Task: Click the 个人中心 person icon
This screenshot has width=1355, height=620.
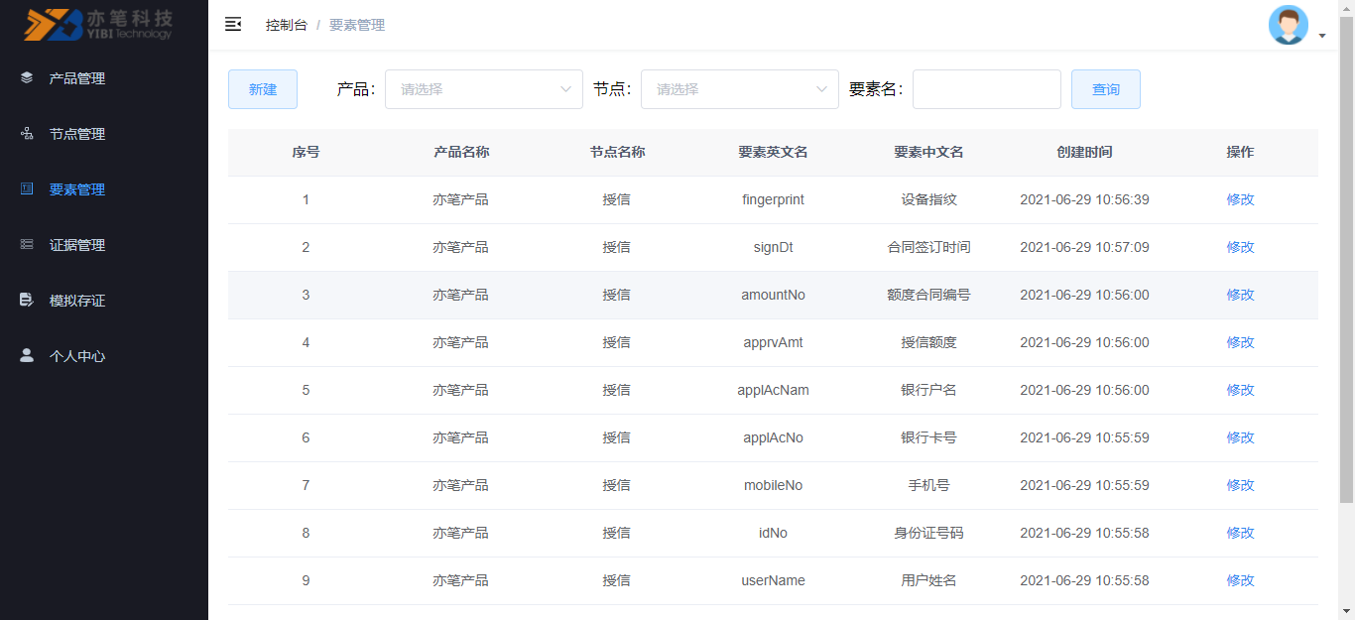Action: (27, 355)
